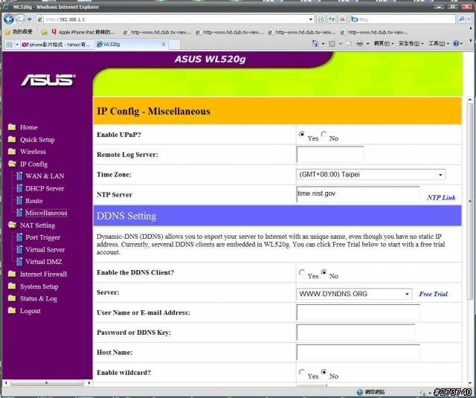Click the NTP Link hyperlink

(x=441, y=198)
